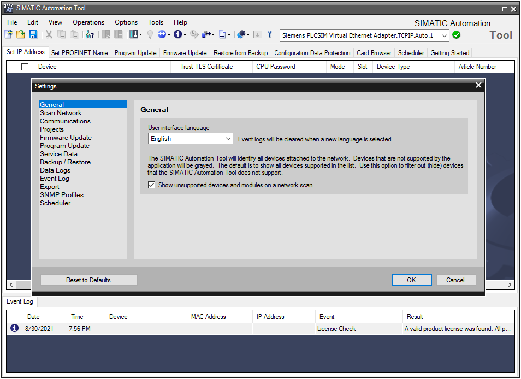Click the Scan network icon
The height and width of the screenshot is (379, 521).
point(90,34)
